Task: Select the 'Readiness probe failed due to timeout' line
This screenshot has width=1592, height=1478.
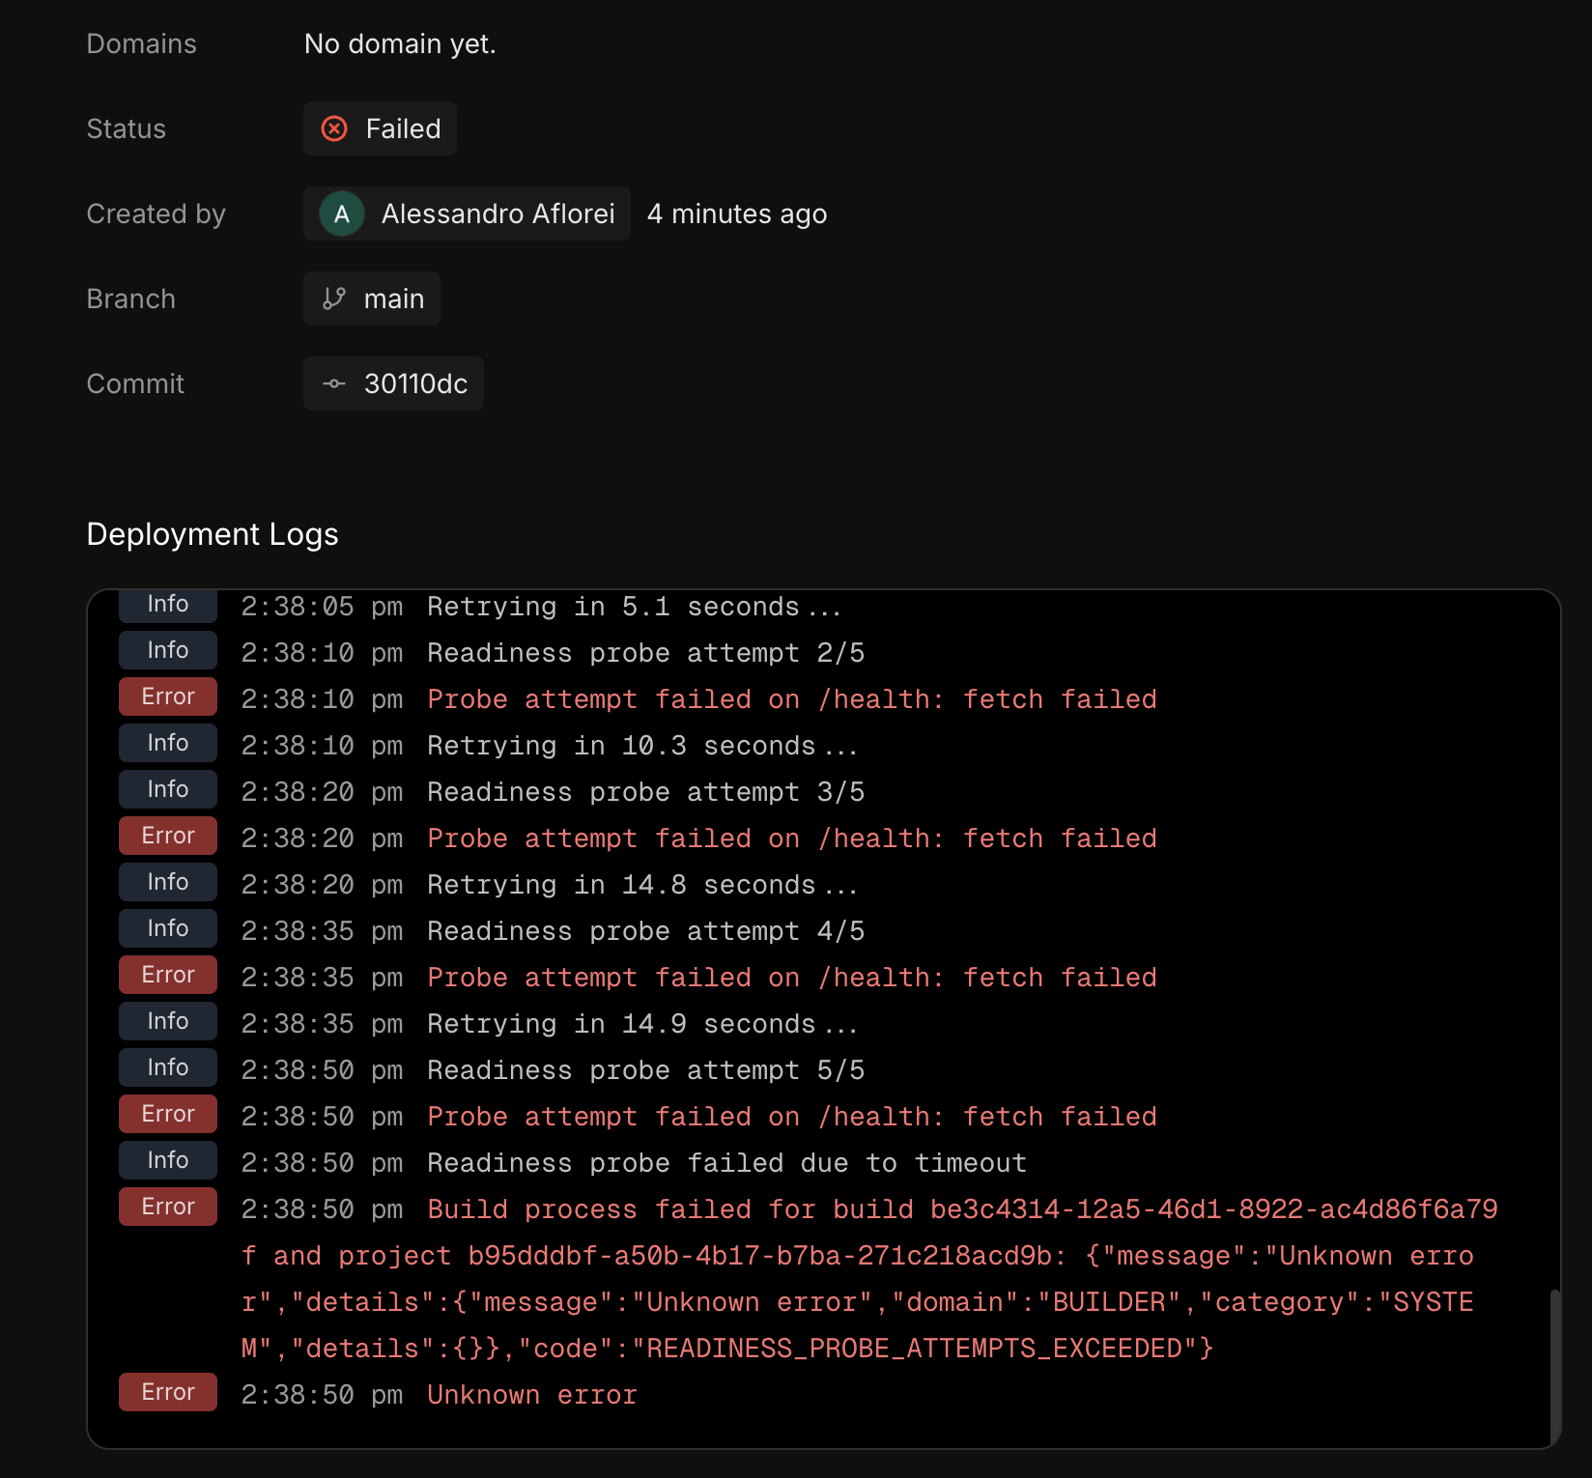Action: coord(726,1163)
